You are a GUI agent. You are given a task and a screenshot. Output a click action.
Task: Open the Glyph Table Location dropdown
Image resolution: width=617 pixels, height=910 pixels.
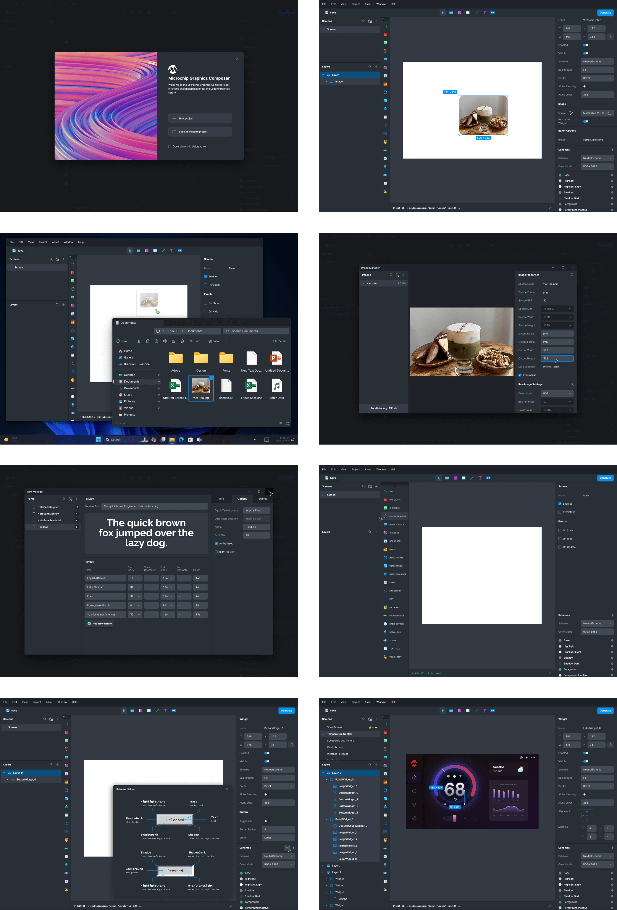pyautogui.click(x=256, y=510)
